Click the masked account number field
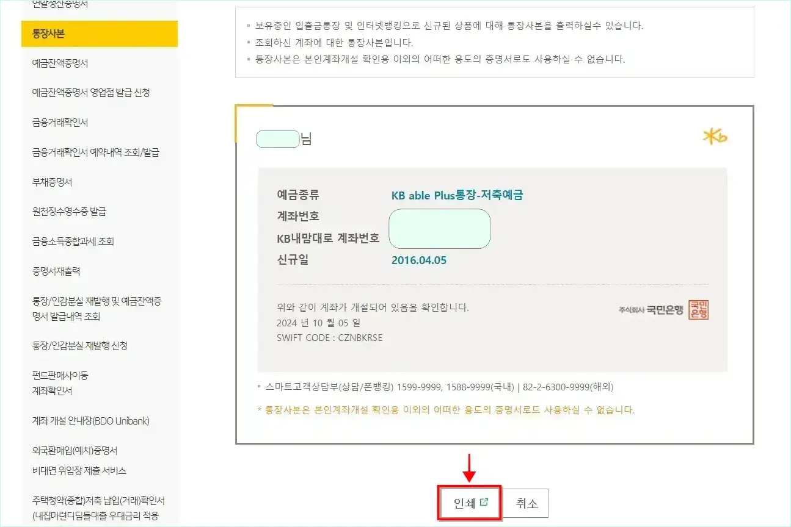 [x=439, y=229]
